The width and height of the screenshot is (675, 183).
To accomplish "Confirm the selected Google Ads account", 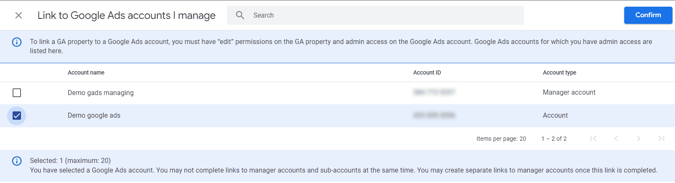I will point(648,15).
